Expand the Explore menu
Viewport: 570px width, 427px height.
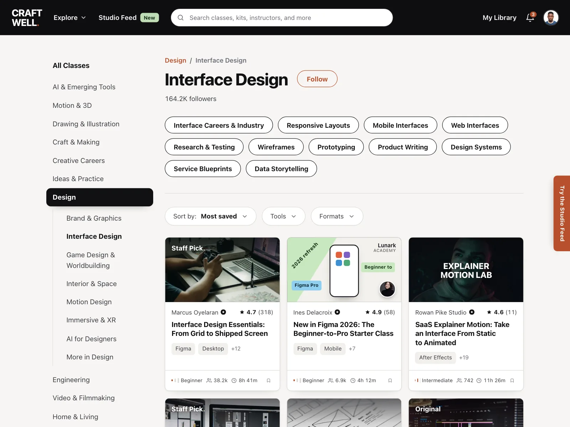point(69,17)
